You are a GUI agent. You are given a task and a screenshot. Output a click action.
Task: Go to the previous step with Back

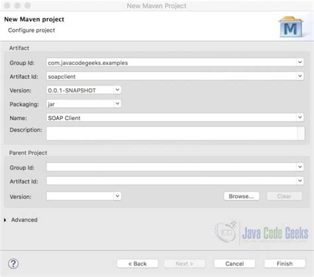click(137, 264)
